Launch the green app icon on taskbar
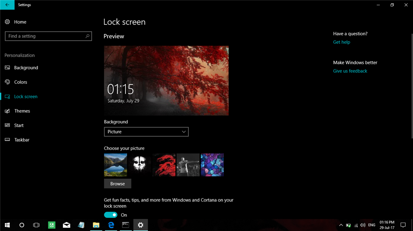 (52, 225)
